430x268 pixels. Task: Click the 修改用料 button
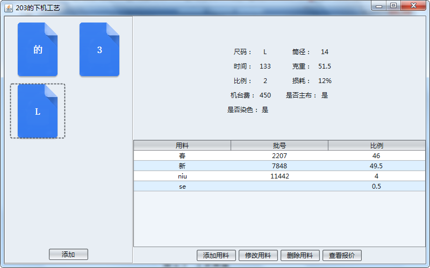[258, 256]
